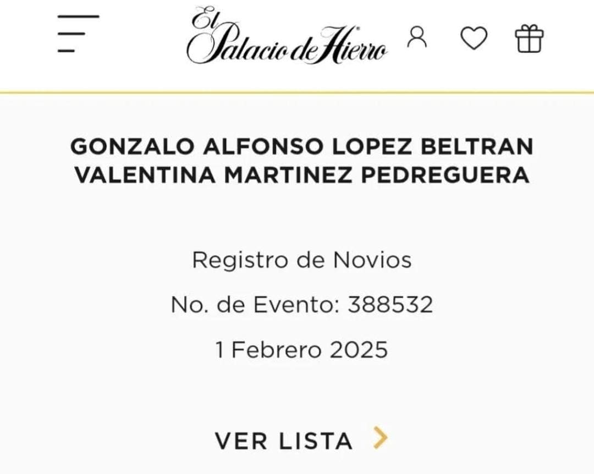Click the year 2025 in the date

pyautogui.click(x=359, y=350)
